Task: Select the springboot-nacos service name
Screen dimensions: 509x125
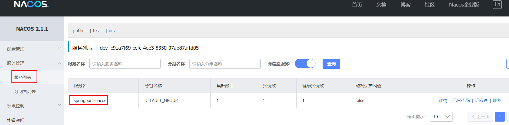Action: pyautogui.click(x=90, y=101)
